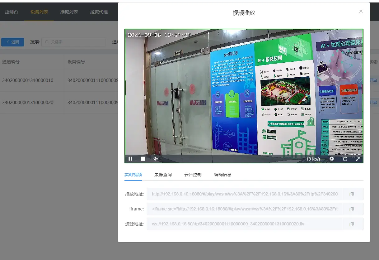Screen dimensions: 379x260
Task: Refresh the video player stream
Action: (345, 159)
